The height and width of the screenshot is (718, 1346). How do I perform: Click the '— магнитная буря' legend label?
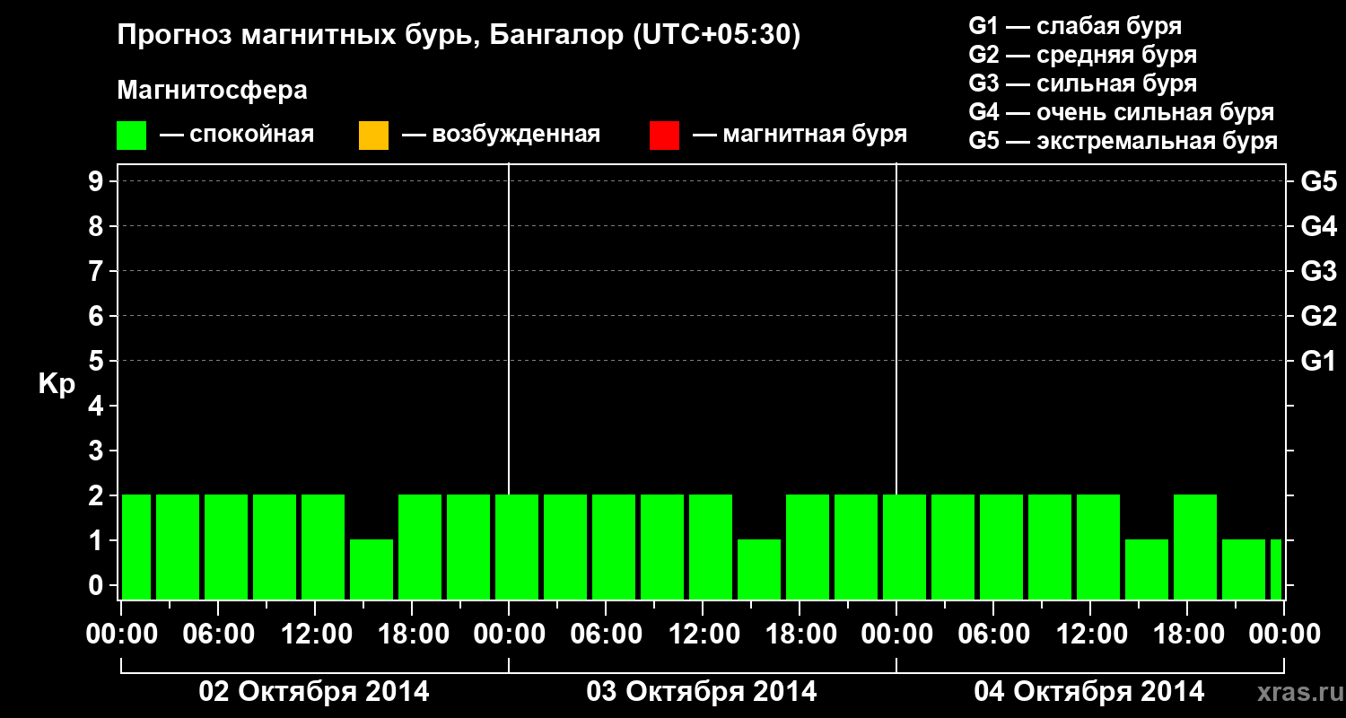pyautogui.click(x=800, y=135)
